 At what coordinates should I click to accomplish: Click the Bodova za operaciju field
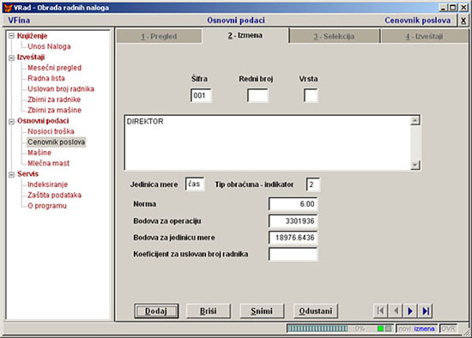tap(293, 221)
